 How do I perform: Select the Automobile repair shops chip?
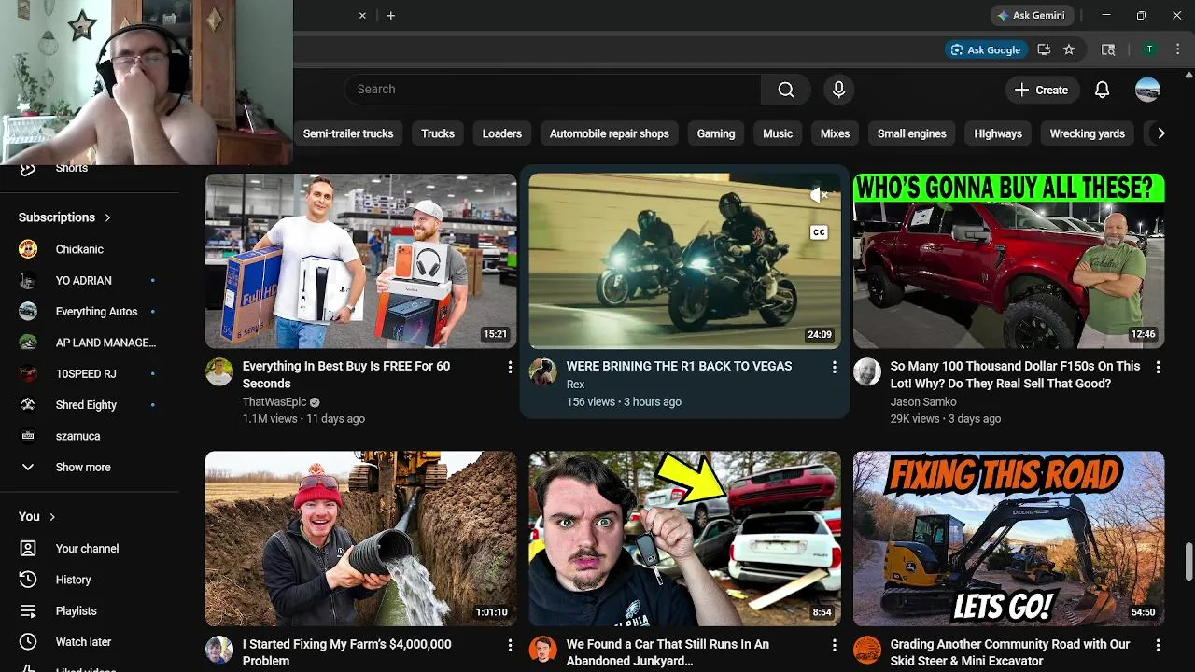[610, 133]
